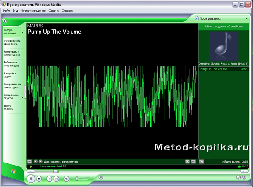
Task: Open the Копировать на компакт-диск tab
Action: coord(13,86)
